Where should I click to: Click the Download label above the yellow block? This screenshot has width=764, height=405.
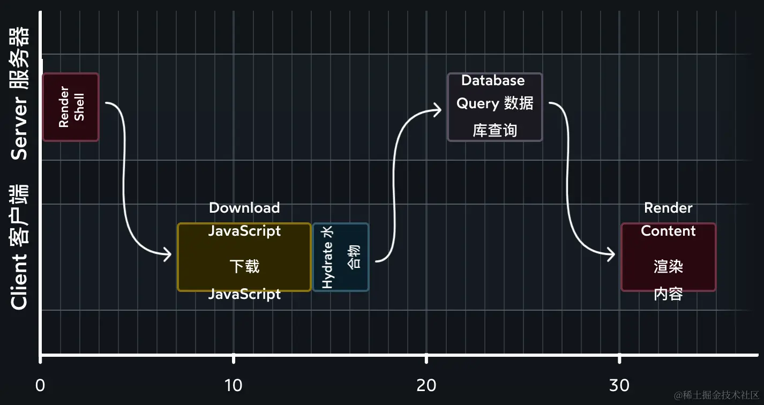pyautogui.click(x=244, y=208)
